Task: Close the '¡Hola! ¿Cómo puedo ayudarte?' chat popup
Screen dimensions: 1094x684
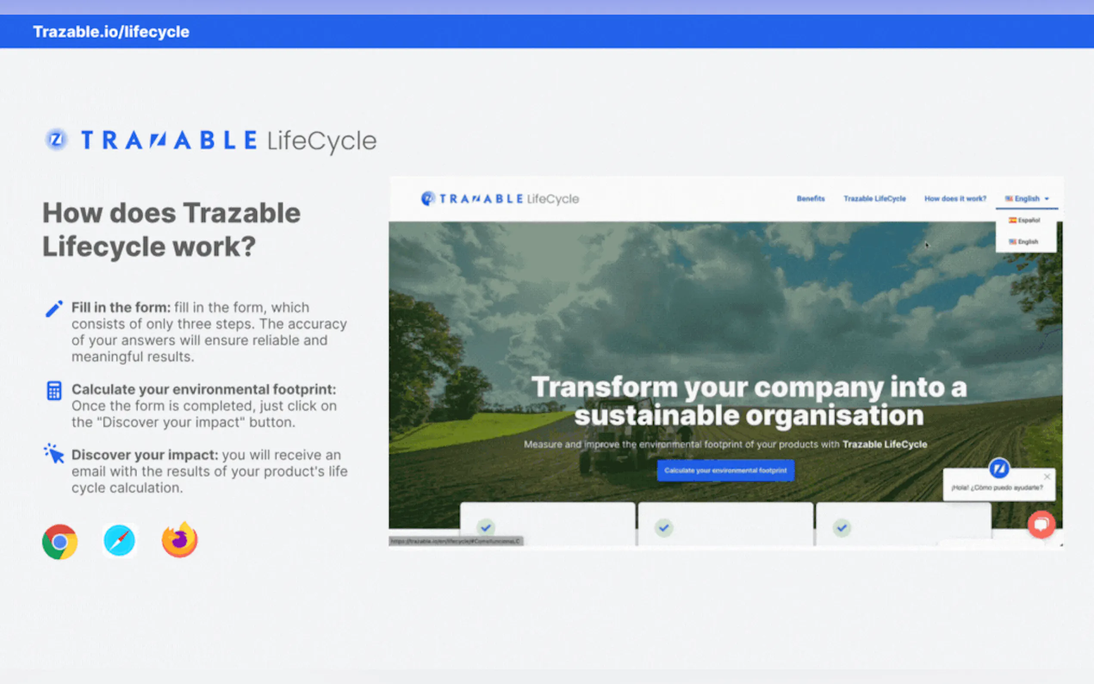Action: point(1047,477)
